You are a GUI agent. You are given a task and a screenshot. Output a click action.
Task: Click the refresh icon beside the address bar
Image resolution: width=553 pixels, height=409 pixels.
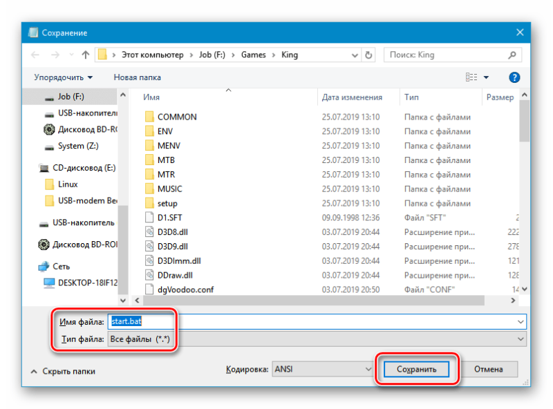tap(368, 55)
